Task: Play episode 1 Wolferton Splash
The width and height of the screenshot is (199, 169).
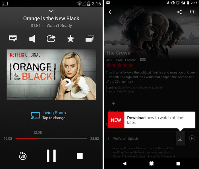Action: (x=192, y=138)
